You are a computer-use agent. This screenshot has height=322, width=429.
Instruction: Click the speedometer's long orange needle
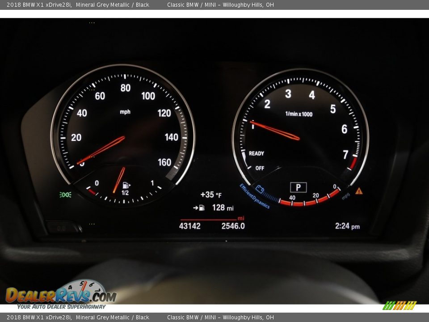coord(101,150)
